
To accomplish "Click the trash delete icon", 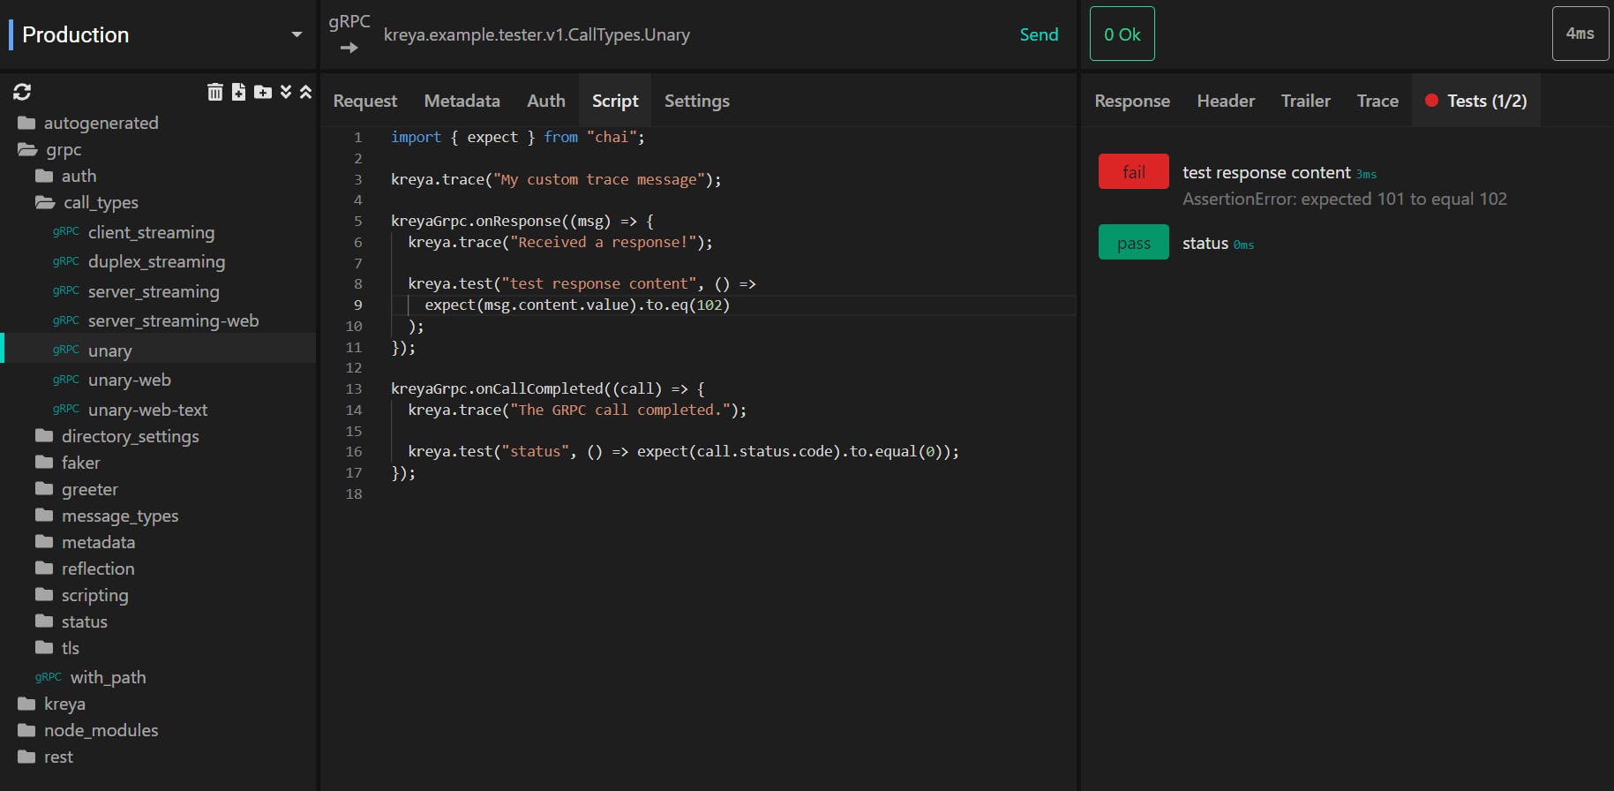I will [x=214, y=92].
